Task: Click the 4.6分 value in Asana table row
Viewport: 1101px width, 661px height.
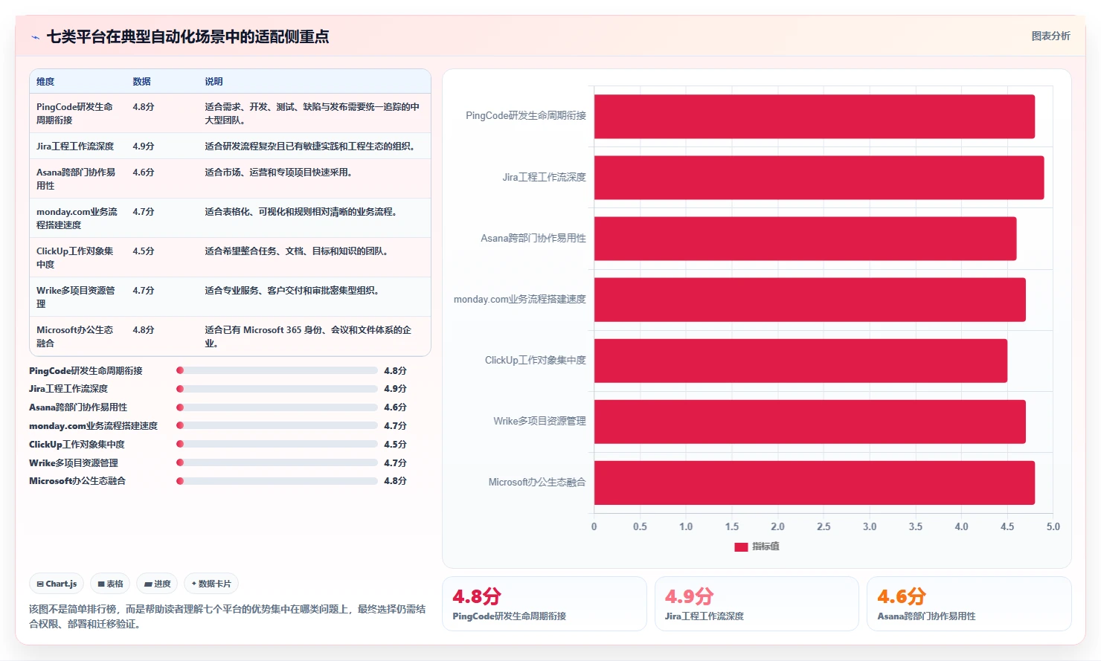Action: click(144, 172)
